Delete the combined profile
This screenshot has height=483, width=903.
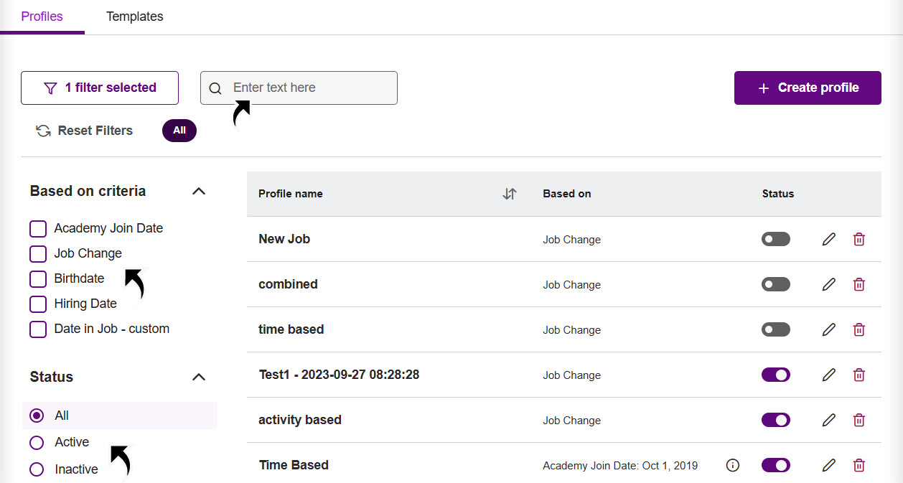(x=858, y=284)
